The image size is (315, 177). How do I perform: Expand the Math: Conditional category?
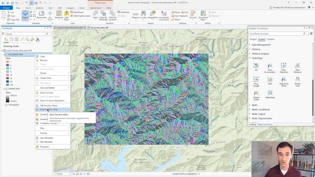[x=250, y=109]
